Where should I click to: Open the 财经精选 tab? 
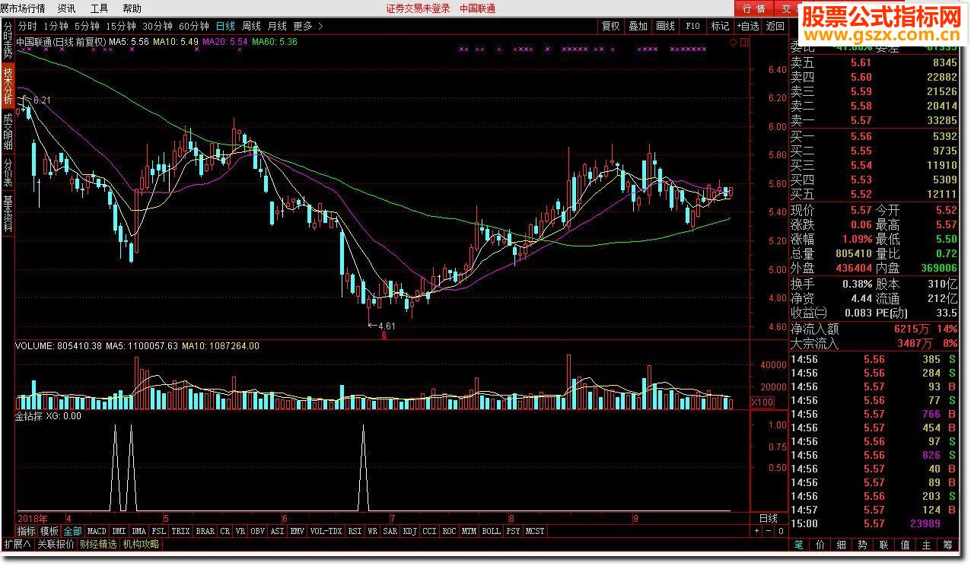(99, 544)
